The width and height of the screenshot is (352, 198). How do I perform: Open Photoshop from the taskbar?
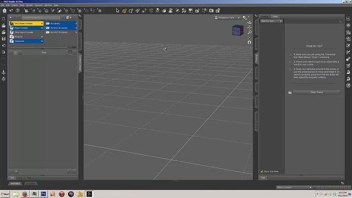[43, 194]
